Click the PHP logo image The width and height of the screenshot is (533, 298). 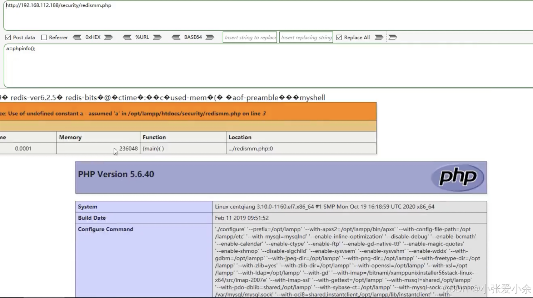click(458, 177)
